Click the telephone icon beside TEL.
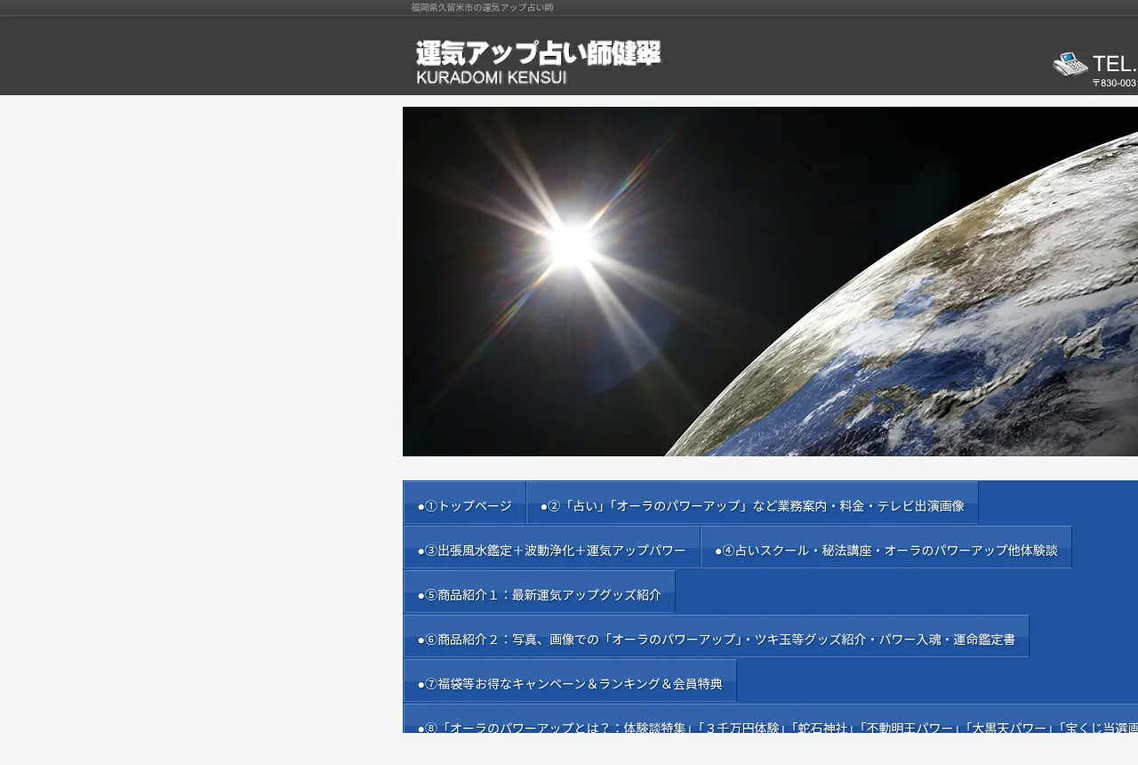The image size is (1138, 765). (1070, 64)
